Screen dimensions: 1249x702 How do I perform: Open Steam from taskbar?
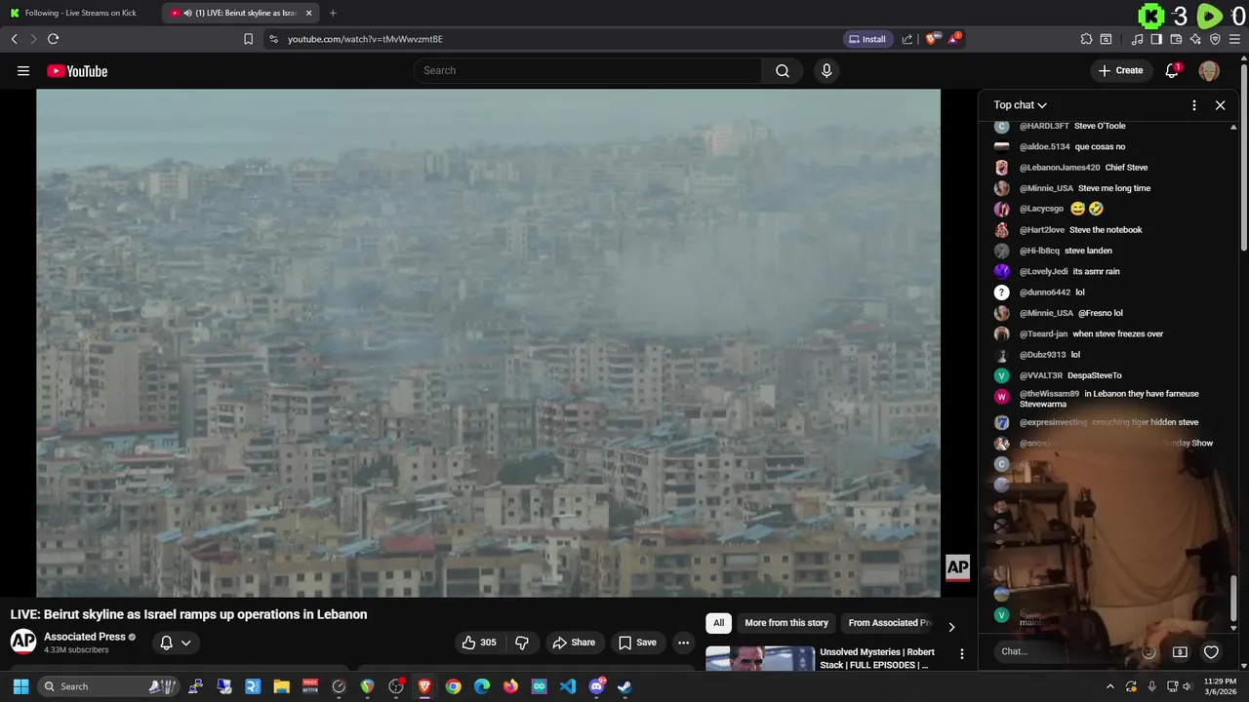tap(624, 686)
